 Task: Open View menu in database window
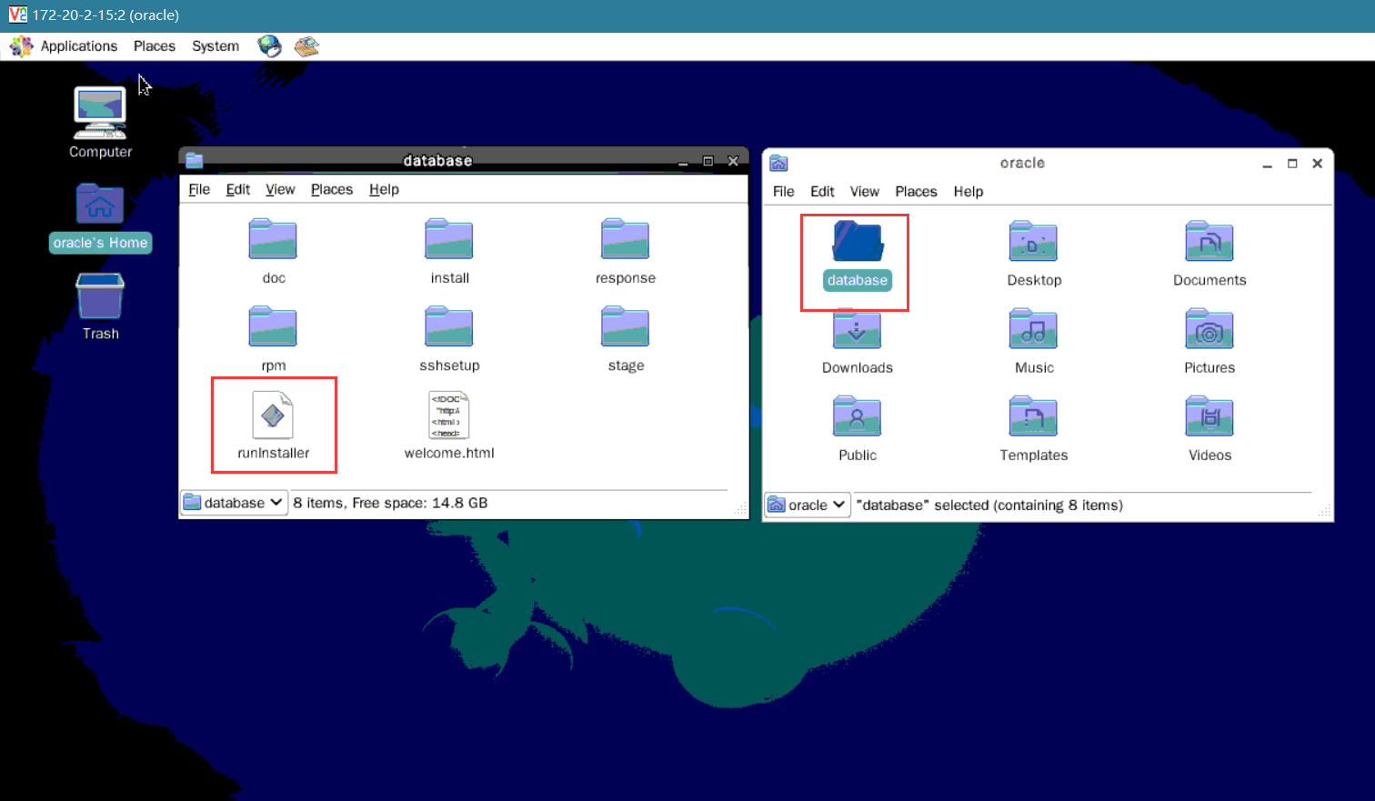[280, 189]
